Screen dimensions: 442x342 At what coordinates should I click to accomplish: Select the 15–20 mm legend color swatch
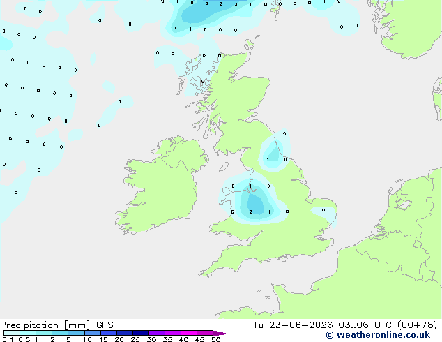click(109, 333)
